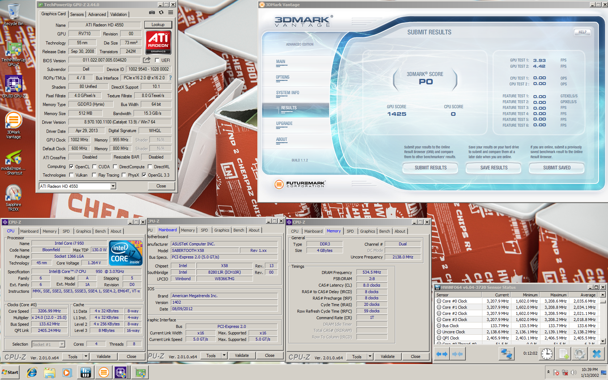The height and width of the screenshot is (380, 608).
Task: Toggle the OpenCL checkbox
Action: pyautogui.click(x=71, y=167)
